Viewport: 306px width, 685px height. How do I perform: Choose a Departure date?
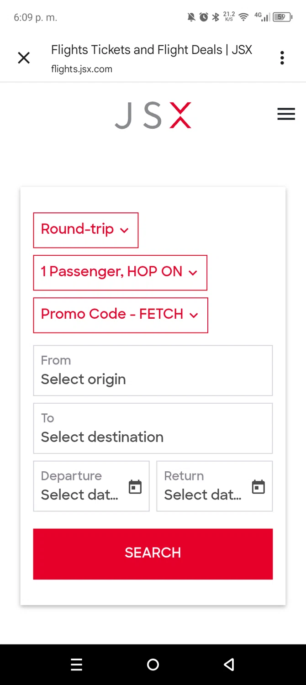80,486
